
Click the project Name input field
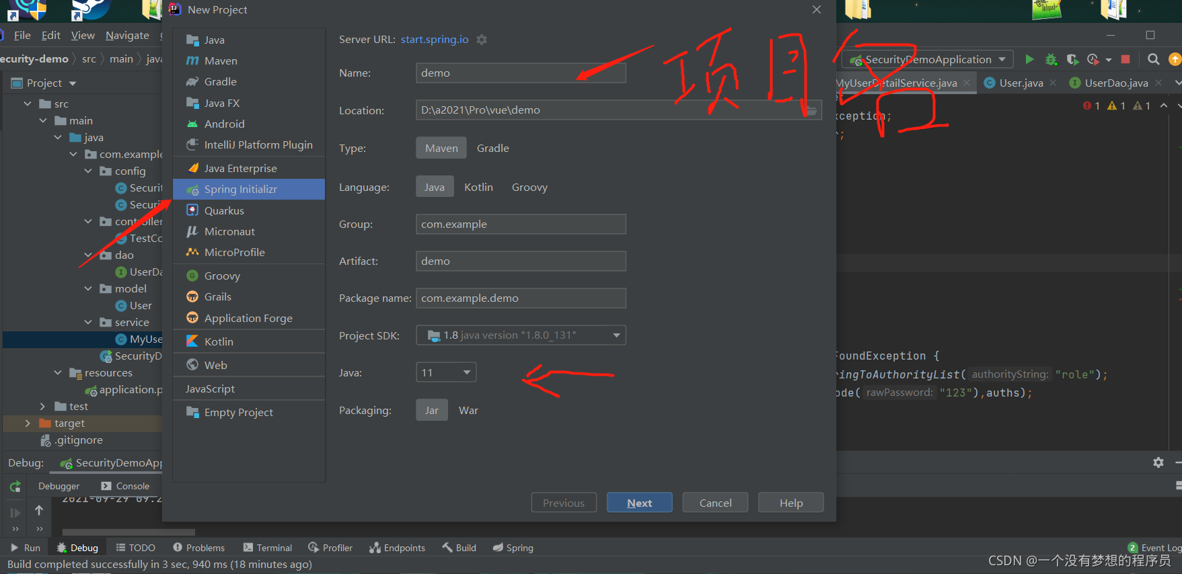521,73
